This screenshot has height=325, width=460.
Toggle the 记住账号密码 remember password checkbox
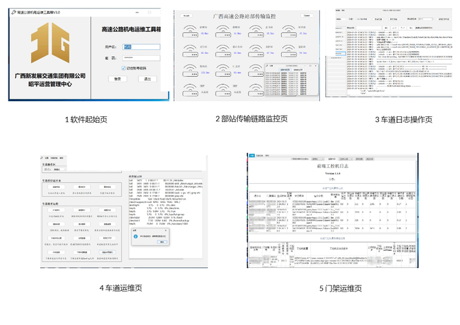pyautogui.click(x=124, y=68)
